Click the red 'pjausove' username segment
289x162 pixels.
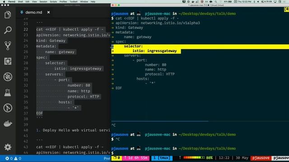point(261,158)
